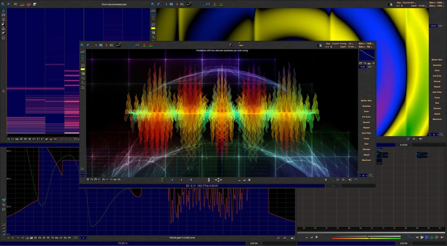
Task: Apply the Quantize effect
Action: point(366,106)
